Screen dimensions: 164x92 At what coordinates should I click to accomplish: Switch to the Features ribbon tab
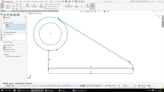tap(3, 11)
